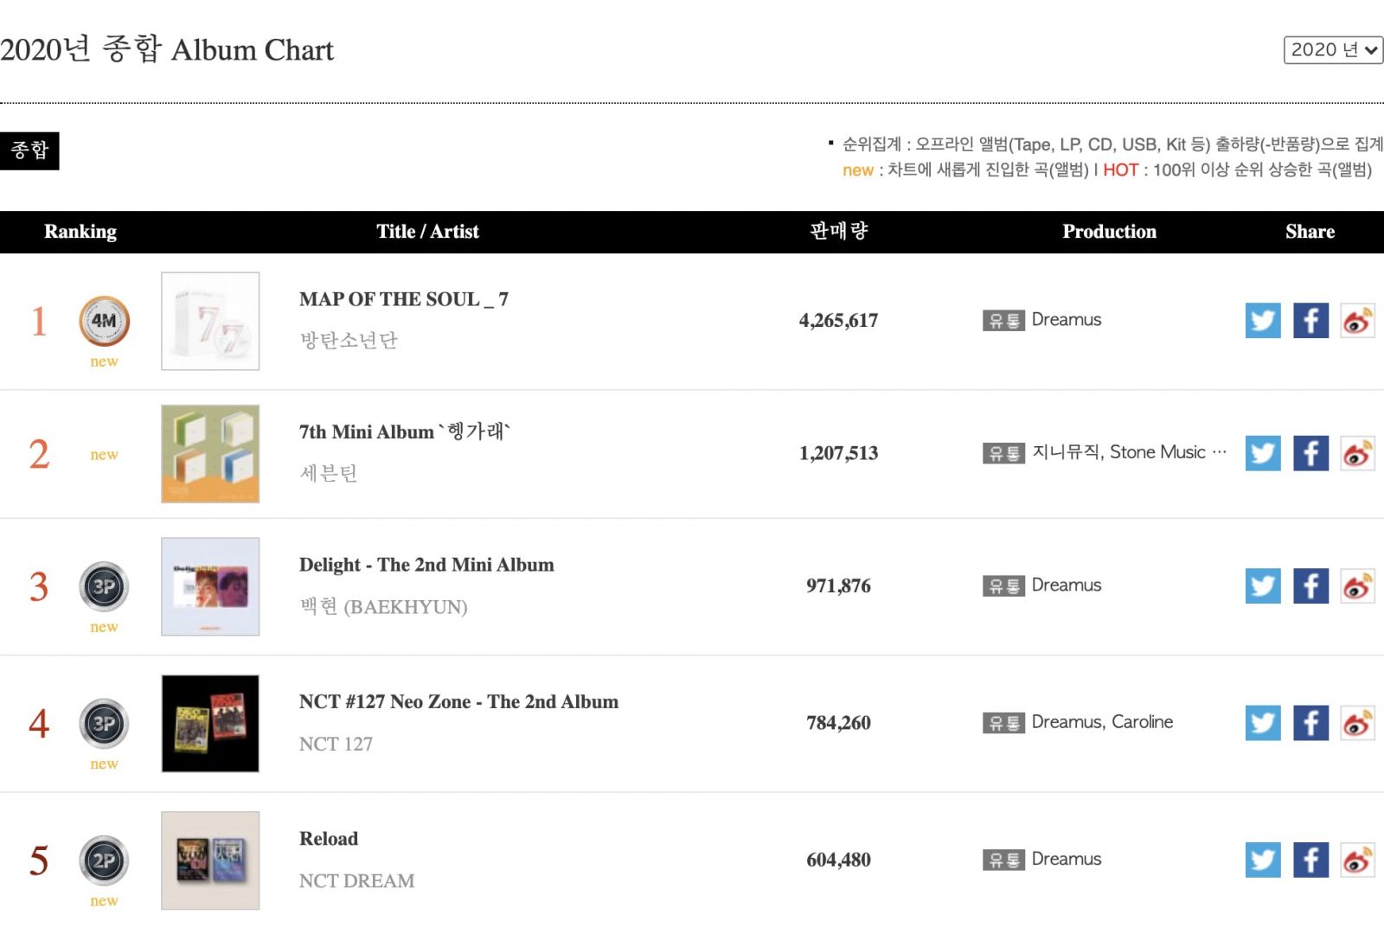1384x927 pixels.
Task: Click the 2P certification badge next to Reload
Action: pos(104,860)
